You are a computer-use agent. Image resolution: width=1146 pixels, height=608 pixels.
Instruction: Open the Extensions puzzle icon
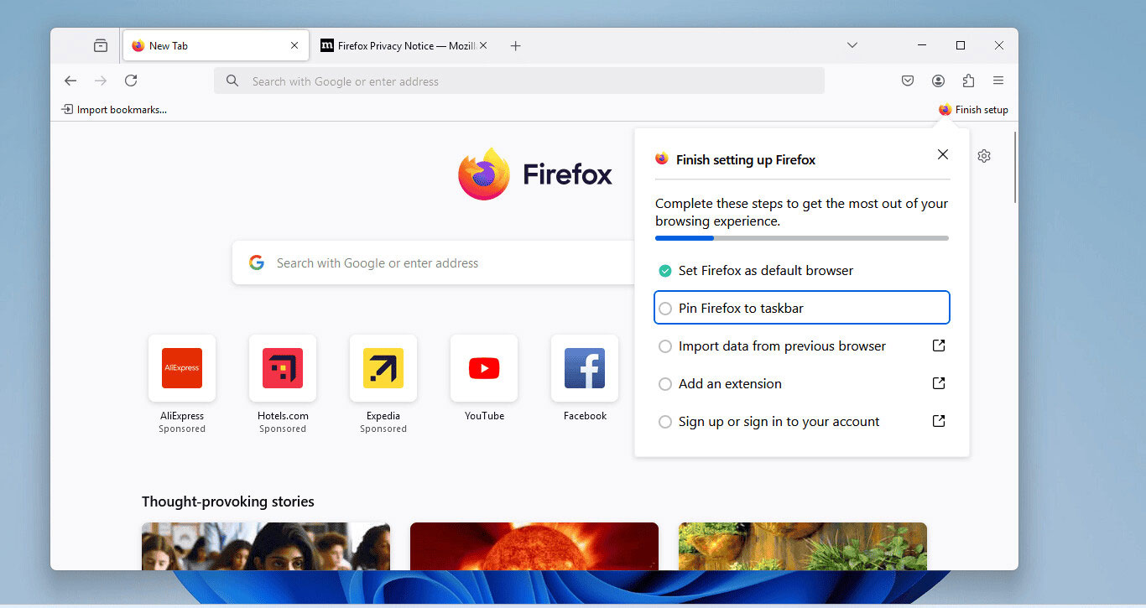[968, 81]
